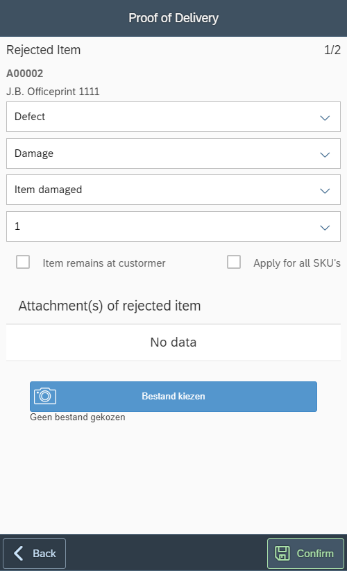
Task: Click the Geen bestand gekozen text
Action: 78,417
